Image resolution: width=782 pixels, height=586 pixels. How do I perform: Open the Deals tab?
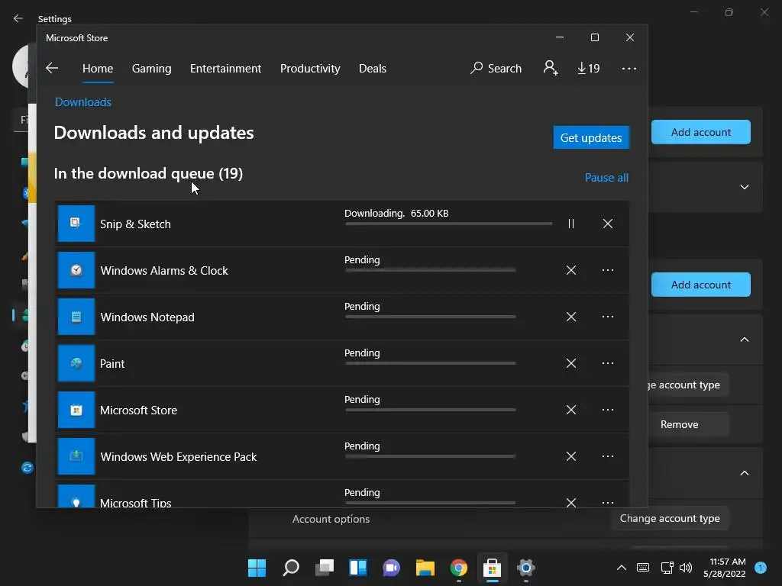pyautogui.click(x=373, y=68)
